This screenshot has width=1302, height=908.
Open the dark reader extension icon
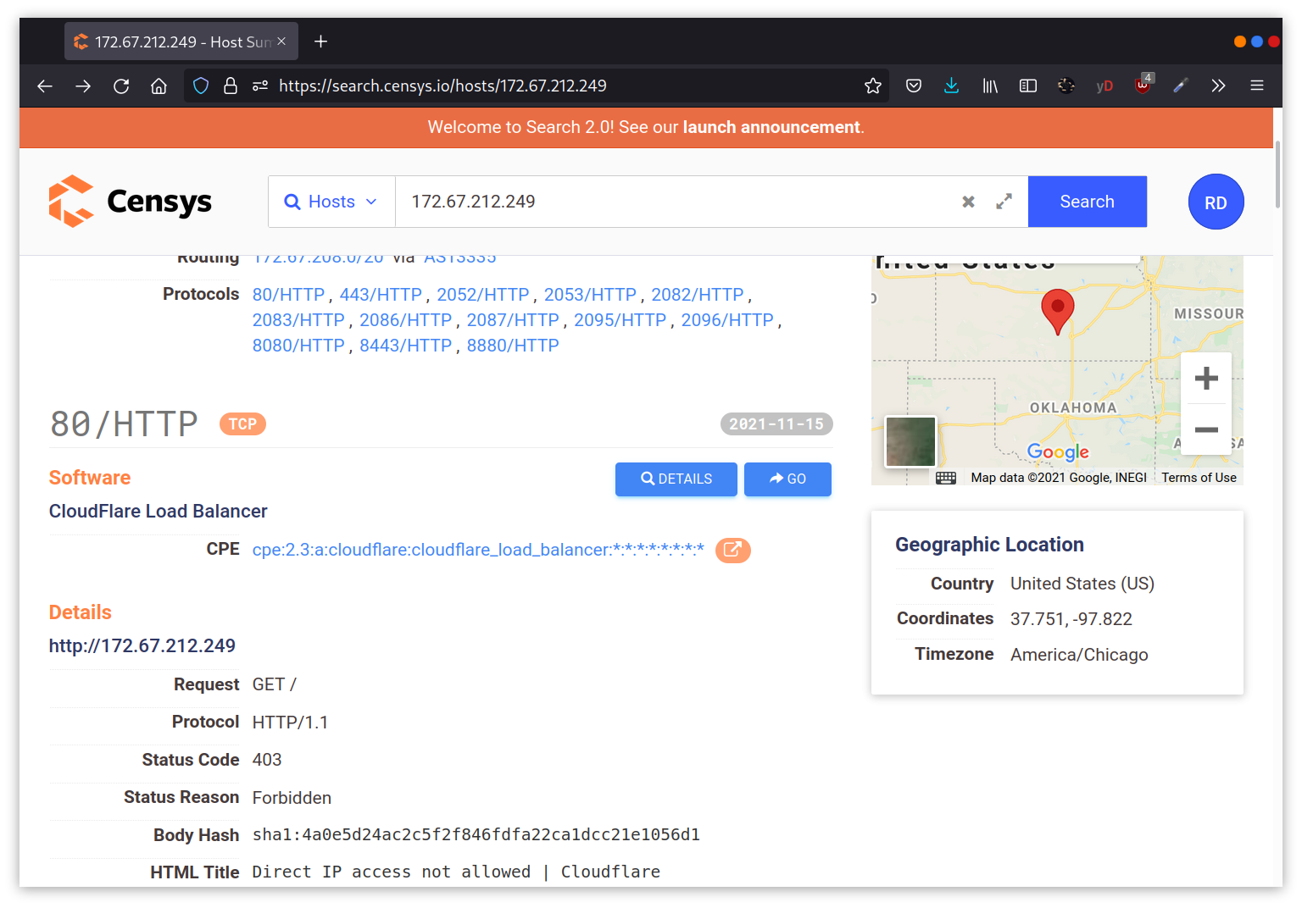[x=1066, y=86]
